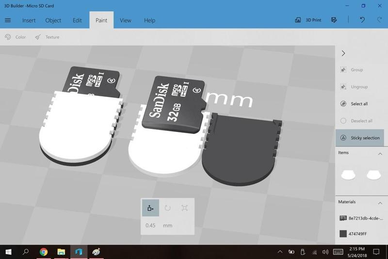
Task: Open Chrome from the taskbar
Action: click(44, 252)
